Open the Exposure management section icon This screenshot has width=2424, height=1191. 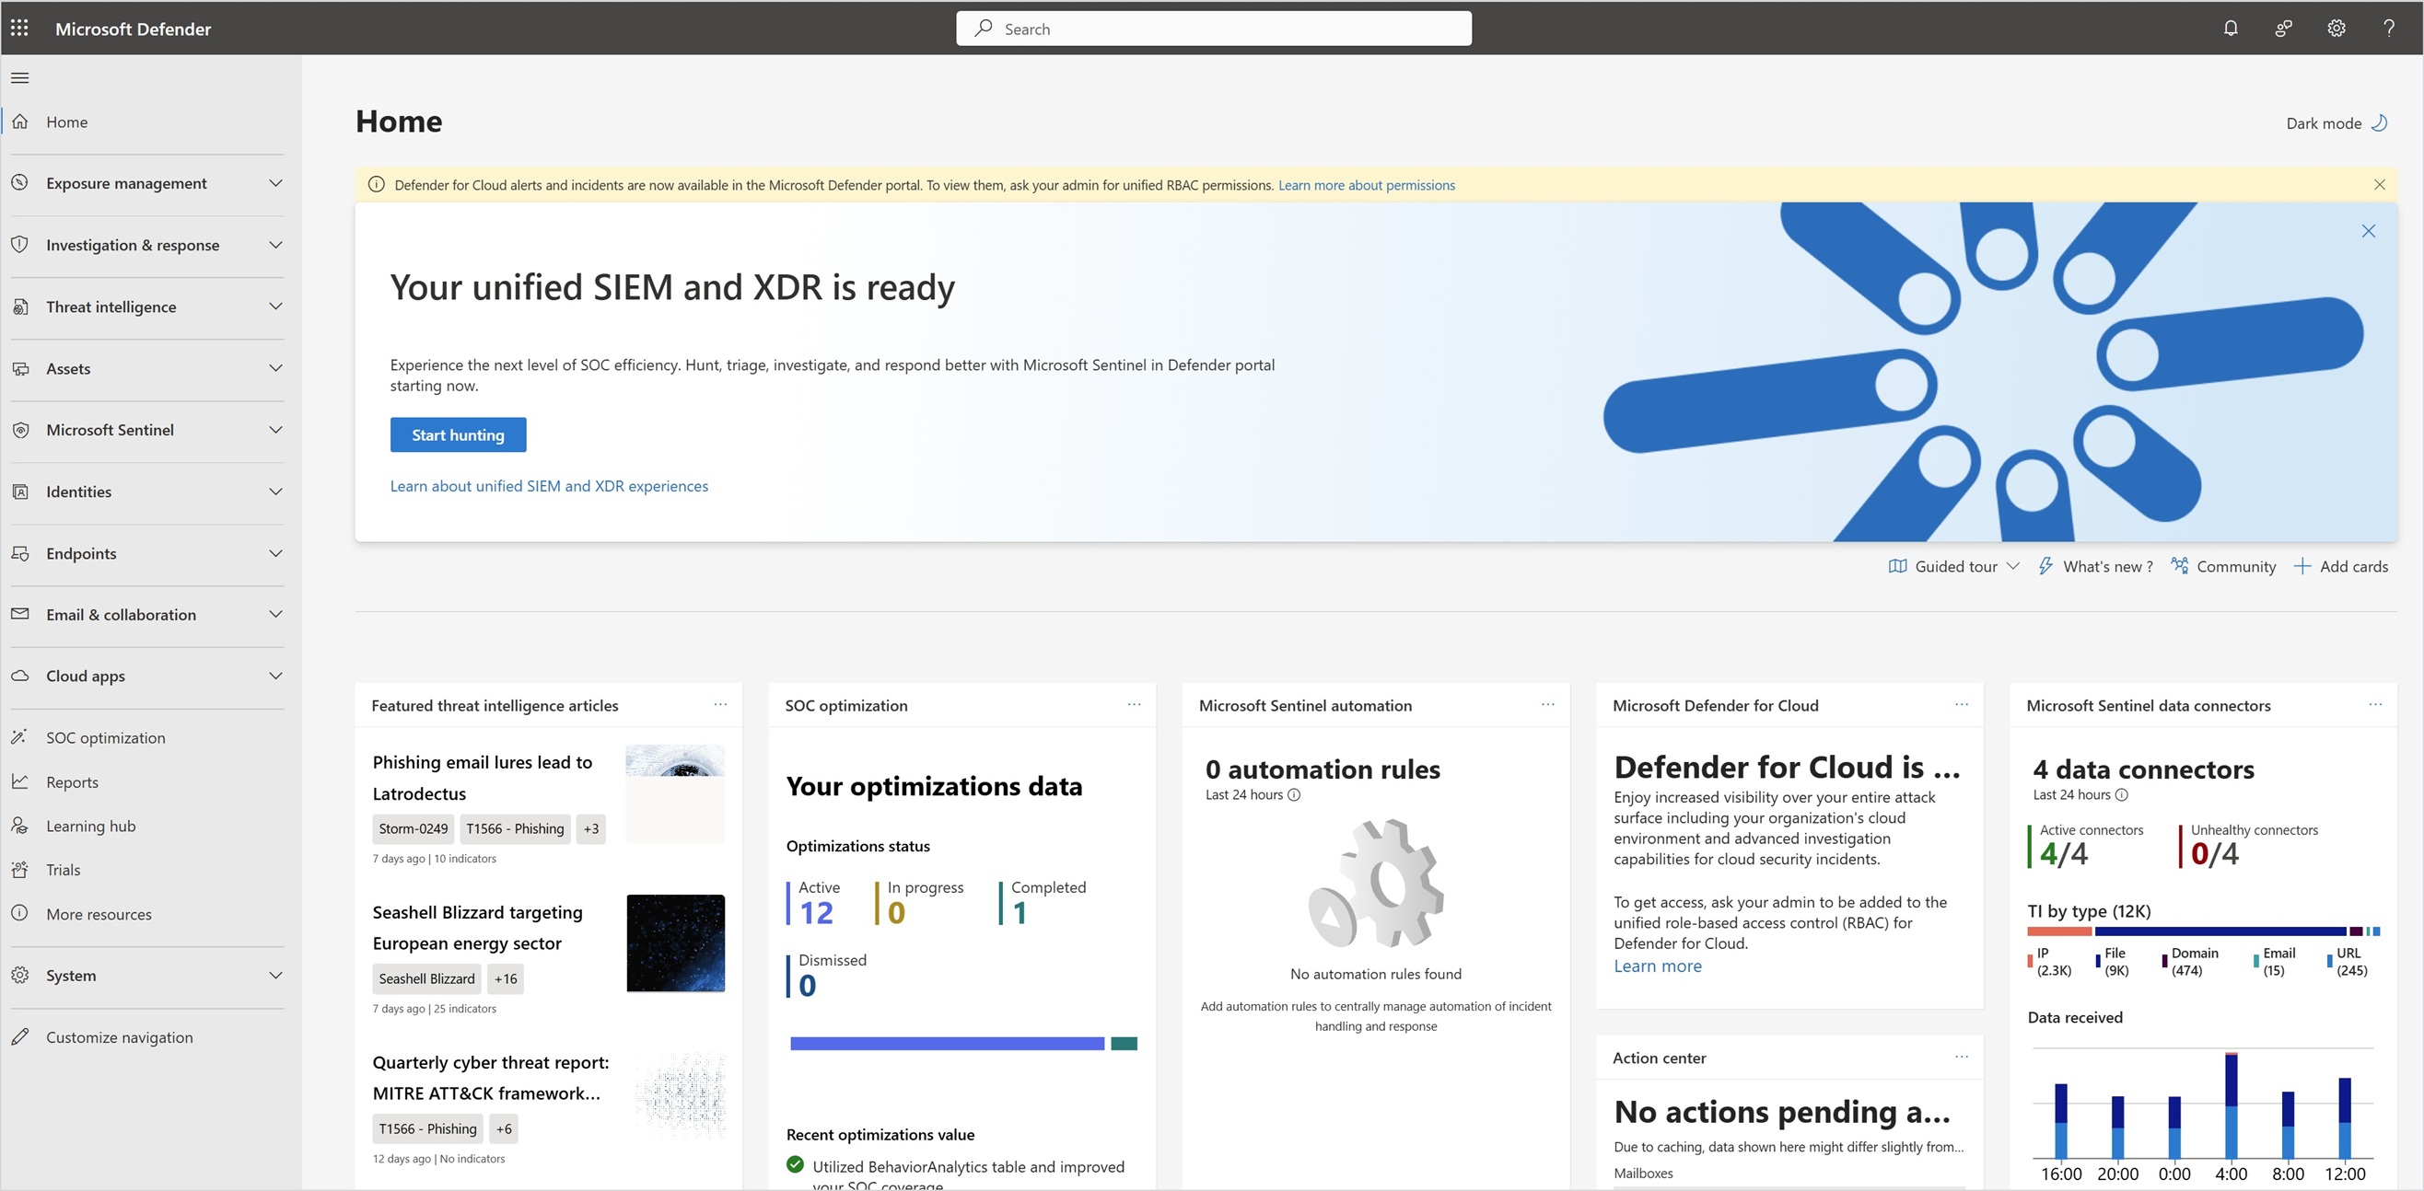pos(19,182)
